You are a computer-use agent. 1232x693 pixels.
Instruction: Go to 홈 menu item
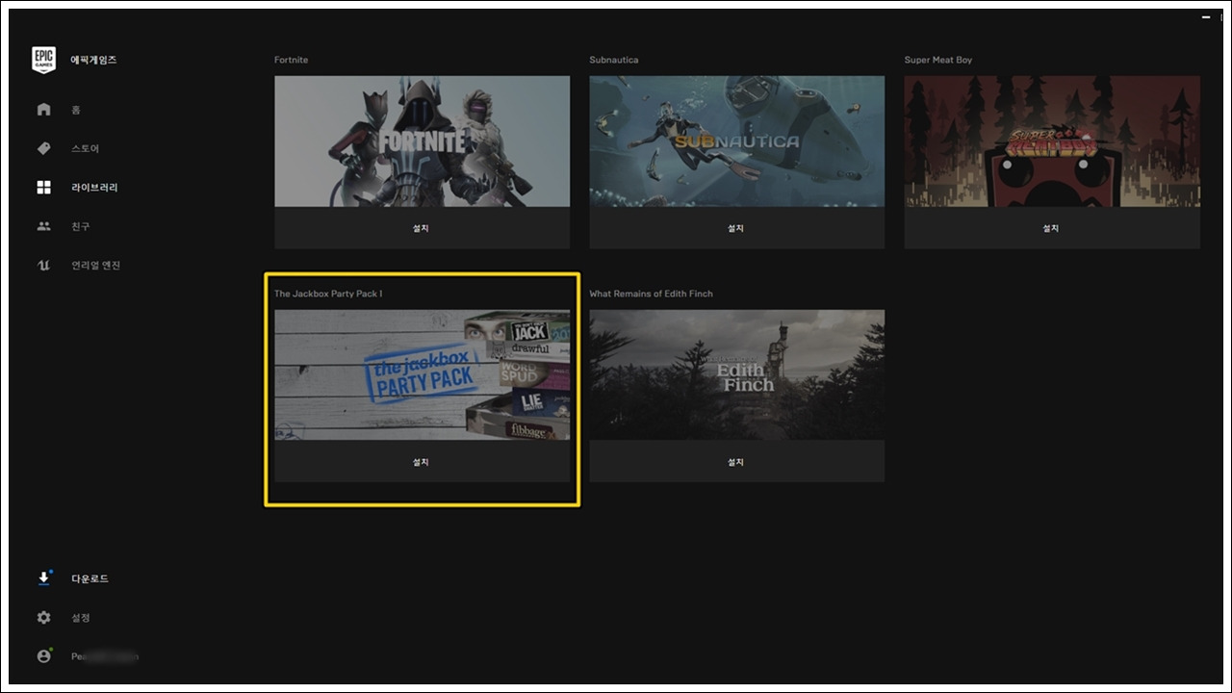click(76, 110)
